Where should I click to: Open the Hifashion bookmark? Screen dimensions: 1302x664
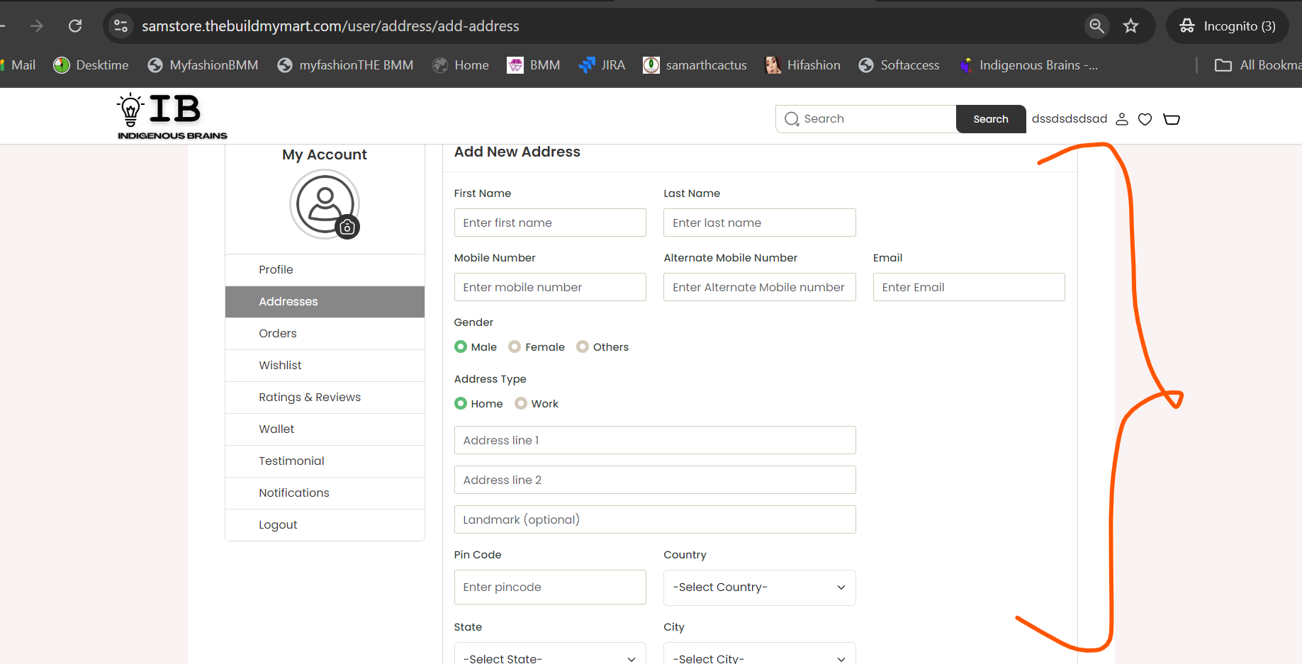pyautogui.click(x=803, y=65)
